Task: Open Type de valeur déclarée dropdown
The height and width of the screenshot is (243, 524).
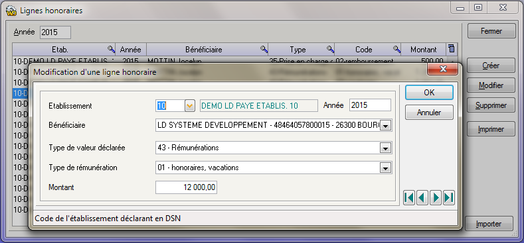Action: coord(386,148)
